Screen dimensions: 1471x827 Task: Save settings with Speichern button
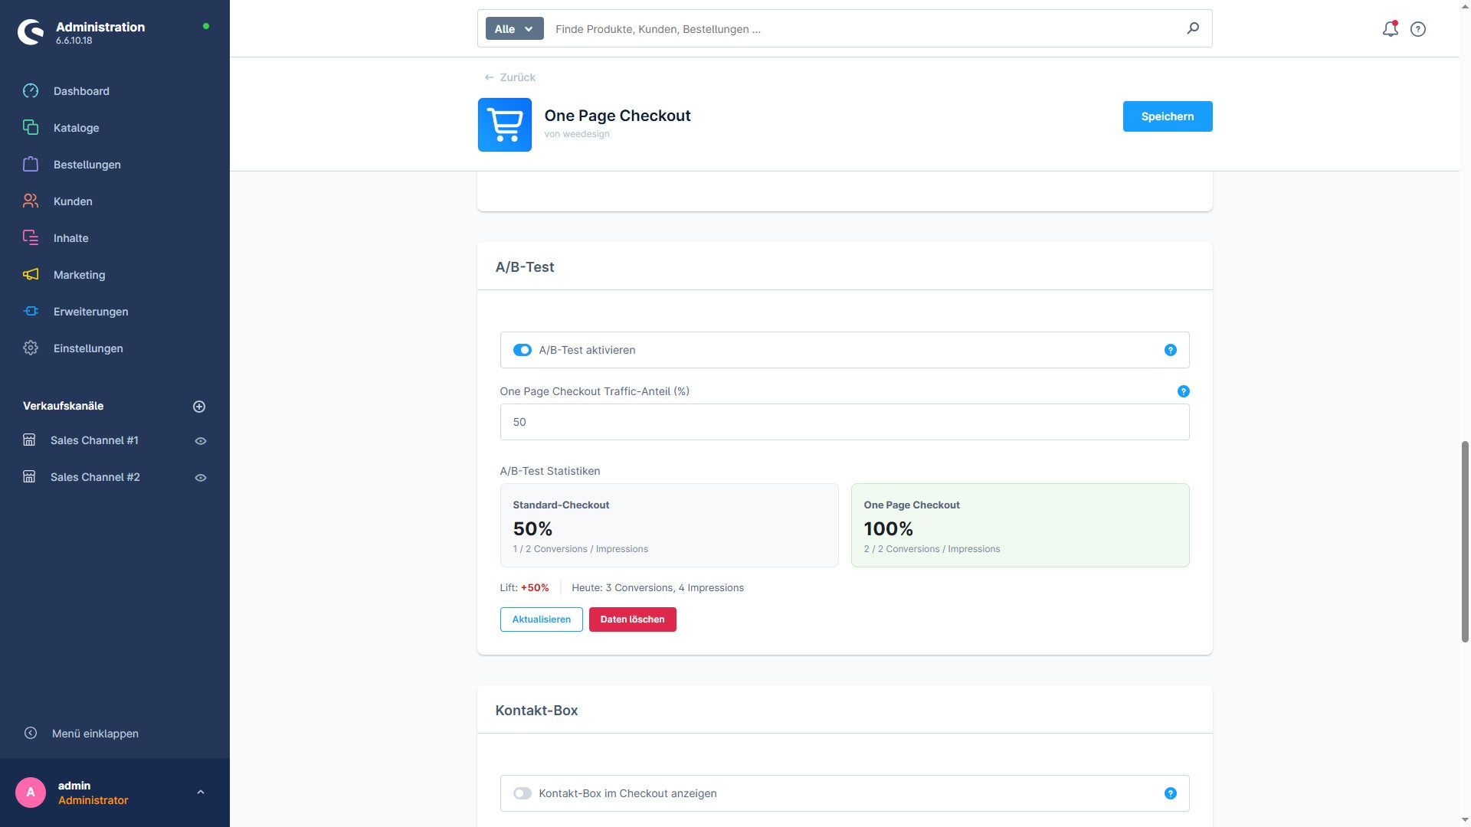pyautogui.click(x=1168, y=116)
